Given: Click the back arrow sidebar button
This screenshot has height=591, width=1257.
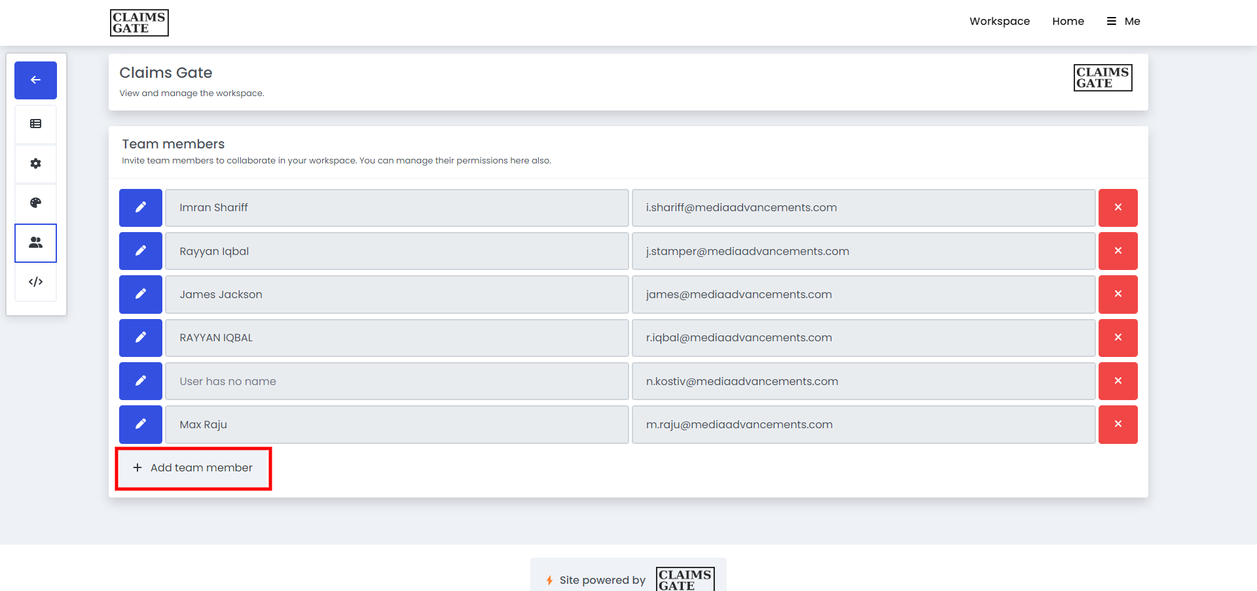Looking at the screenshot, I should tap(35, 80).
